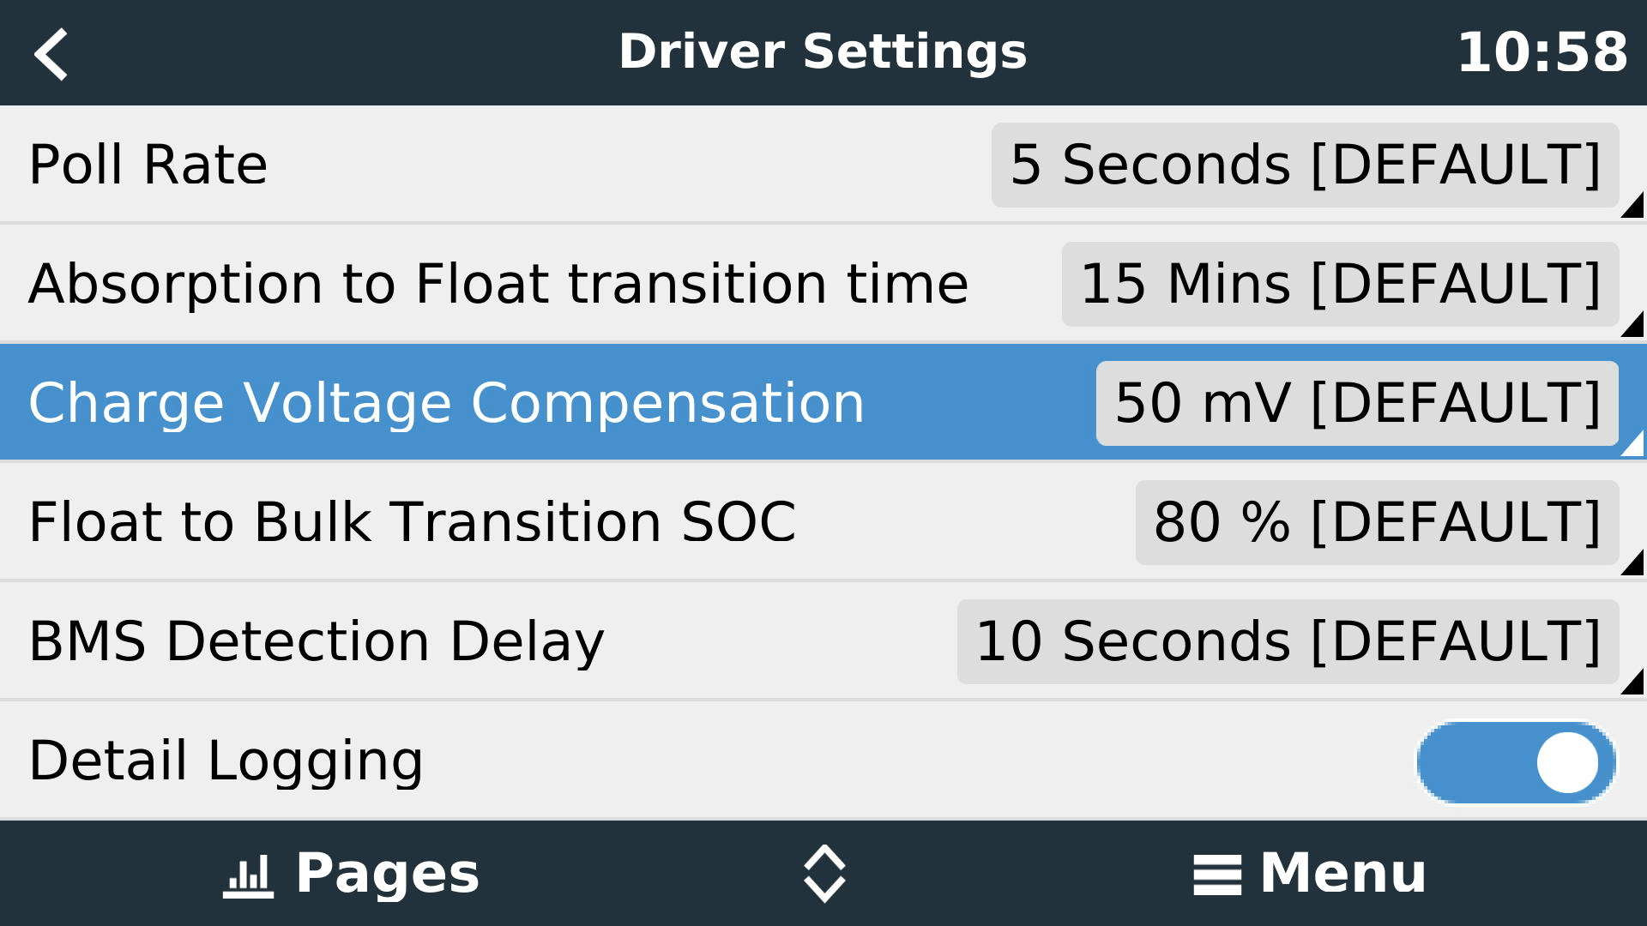Select the Absorption to Float transition time row
This screenshot has height=926, width=1647.
(x=823, y=284)
